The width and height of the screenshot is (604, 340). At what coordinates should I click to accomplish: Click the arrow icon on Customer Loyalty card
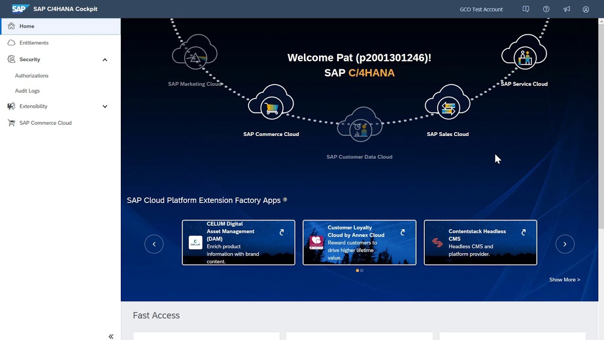tap(403, 232)
